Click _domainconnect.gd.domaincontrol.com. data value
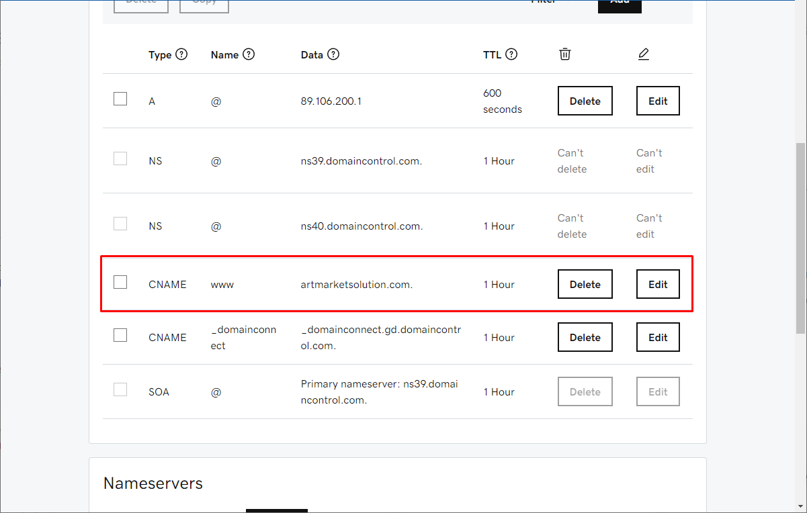 [381, 338]
